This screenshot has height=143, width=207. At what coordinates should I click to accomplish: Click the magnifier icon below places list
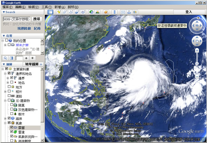click(x=6, y=58)
